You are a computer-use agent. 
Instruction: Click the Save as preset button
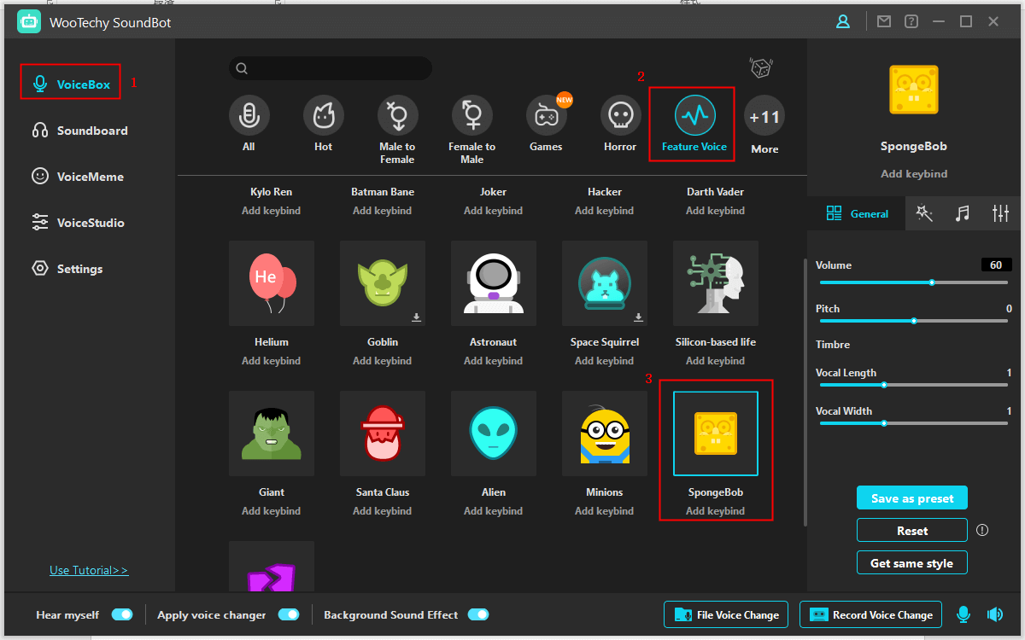(912, 498)
